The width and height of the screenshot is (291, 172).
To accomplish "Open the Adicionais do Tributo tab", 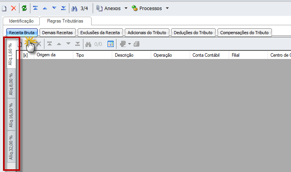I will click(x=147, y=33).
